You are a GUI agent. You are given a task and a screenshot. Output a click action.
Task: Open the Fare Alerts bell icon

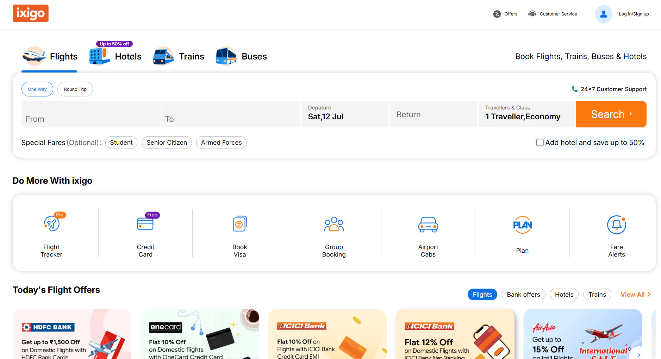click(617, 225)
